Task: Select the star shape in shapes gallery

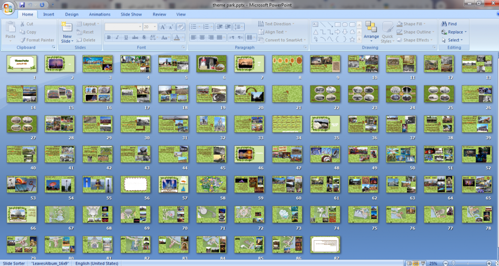Action: tap(352, 39)
